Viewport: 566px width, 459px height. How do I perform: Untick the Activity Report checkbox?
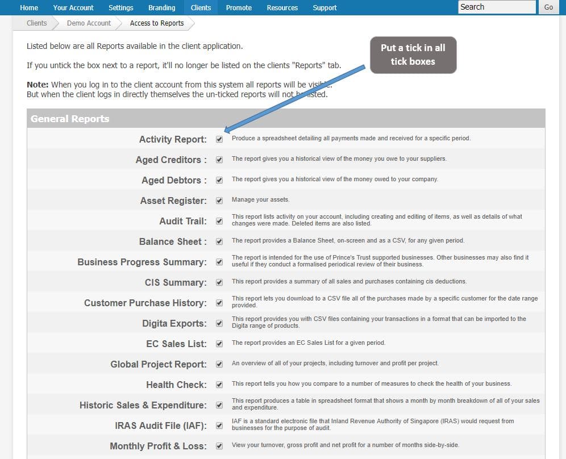[x=219, y=139]
